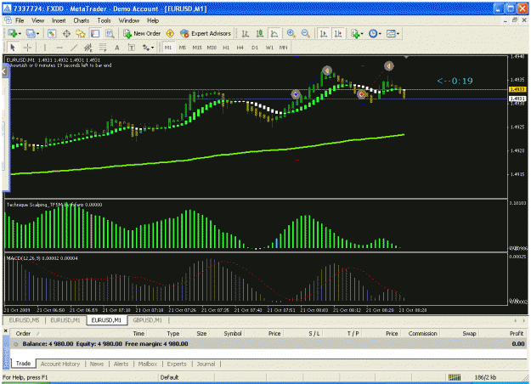Zoom out the chart

[x=306, y=33]
